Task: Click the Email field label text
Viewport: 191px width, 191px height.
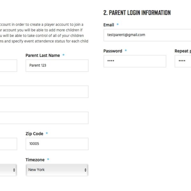Action: coord(109,25)
